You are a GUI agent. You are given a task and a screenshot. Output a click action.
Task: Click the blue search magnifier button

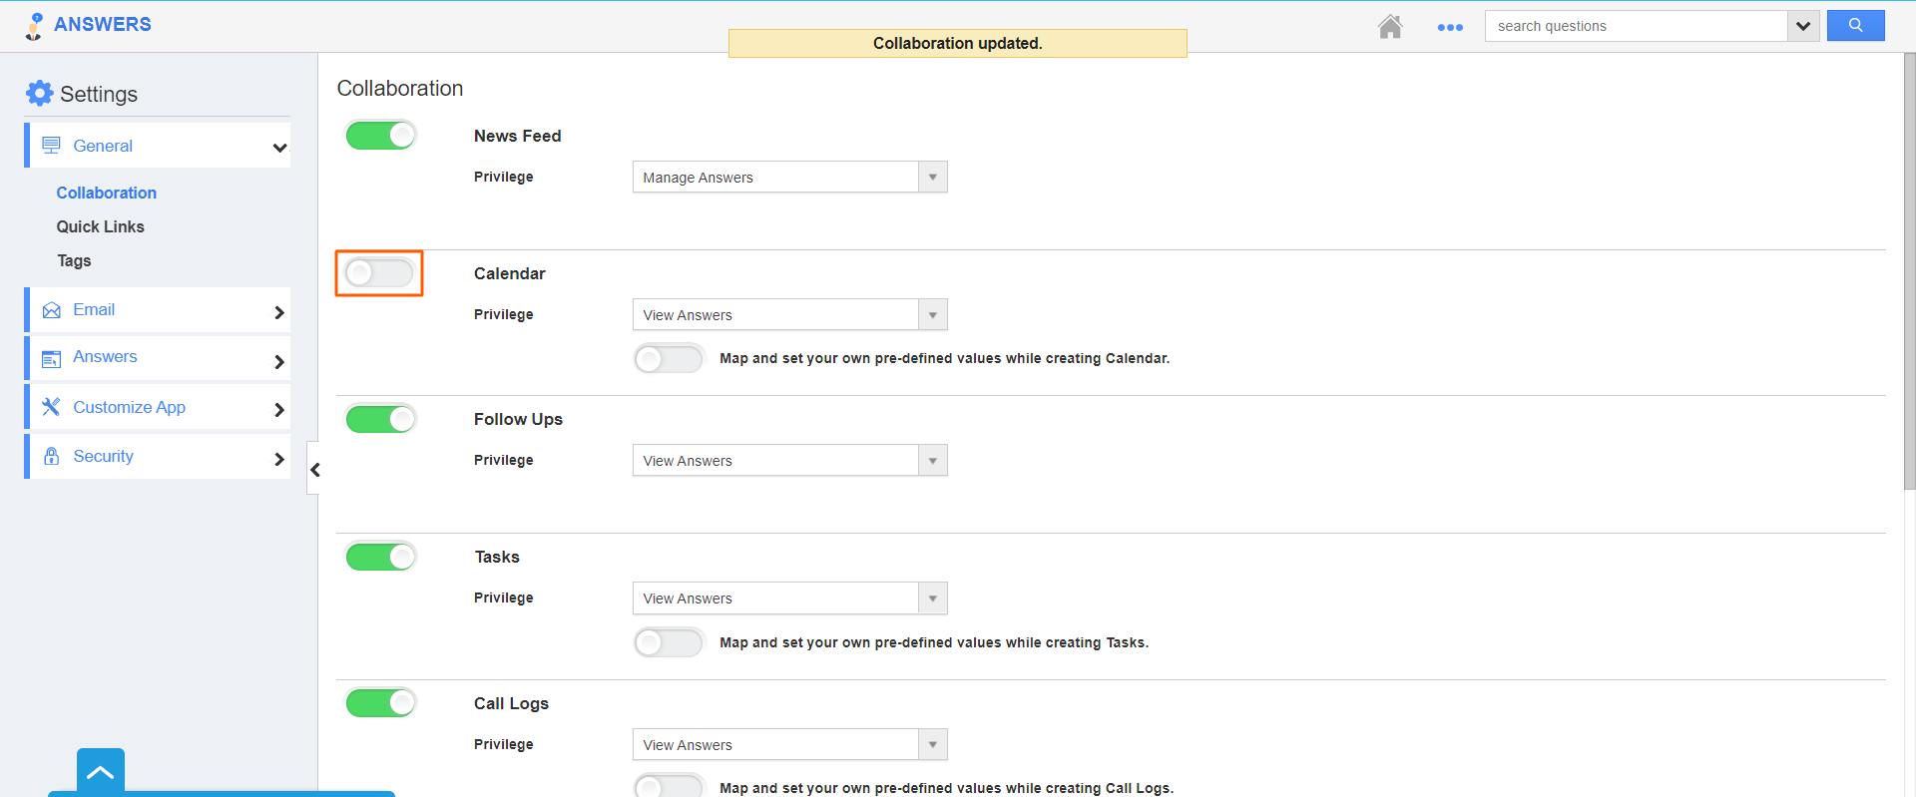click(x=1855, y=26)
